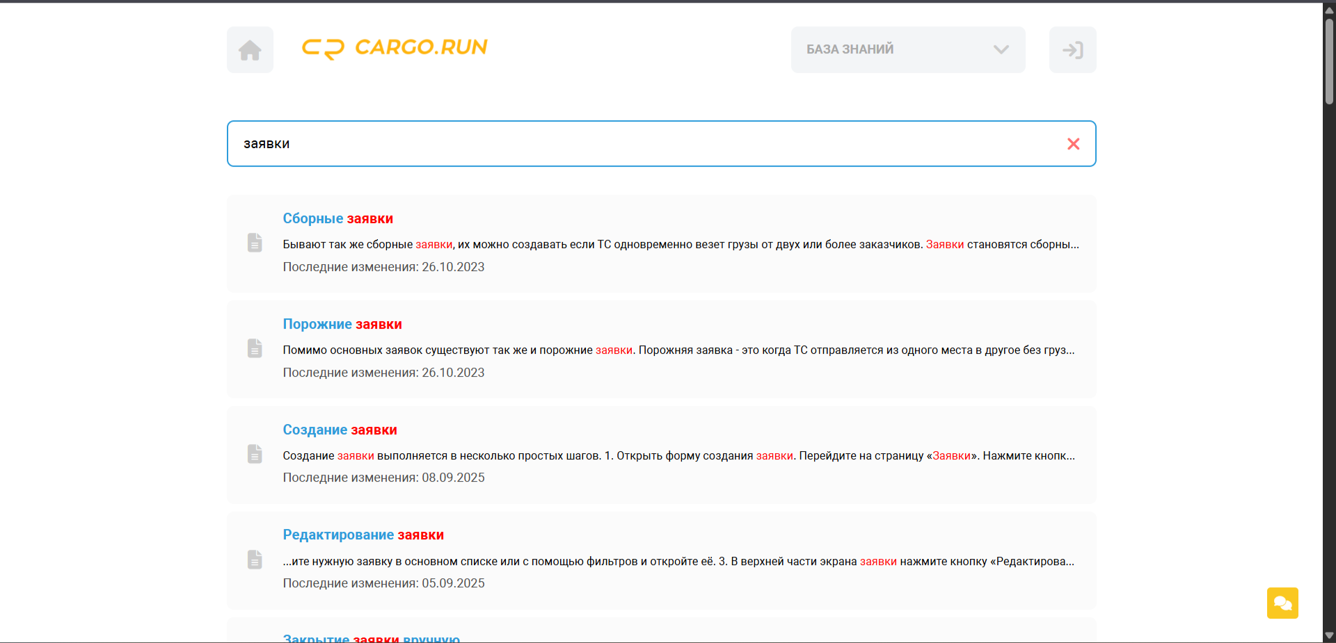
Task: Click the page scrollbar down arrow
Action: 1329,635
